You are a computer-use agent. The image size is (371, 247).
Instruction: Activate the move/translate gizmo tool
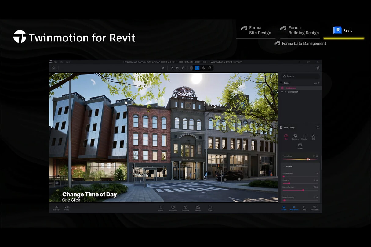(x=197, y=68)
